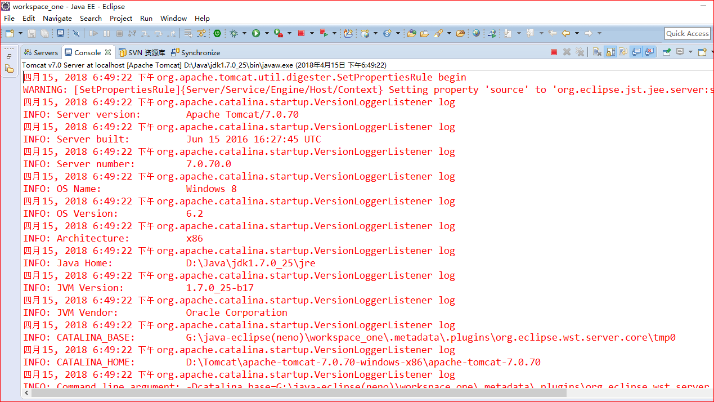This screenshot has width=714, height=402.
Task: Click the Back navigation yellow arrow
Action: pos(565,33)
